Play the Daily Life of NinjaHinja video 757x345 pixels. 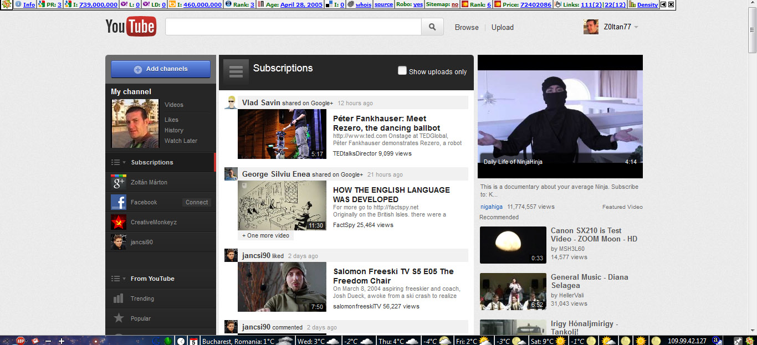560,116
